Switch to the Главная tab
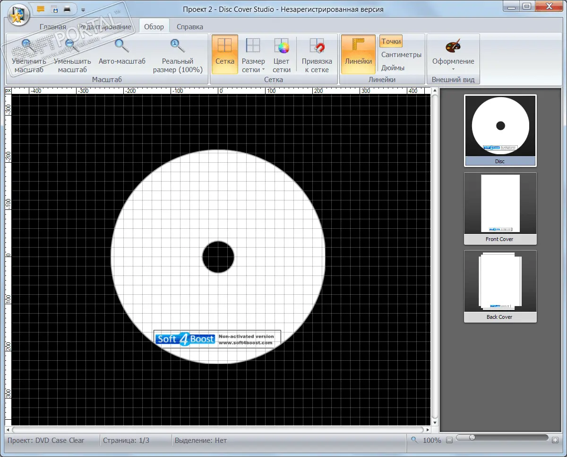Screen dimensions: 567x457 (x=53, y=27)
